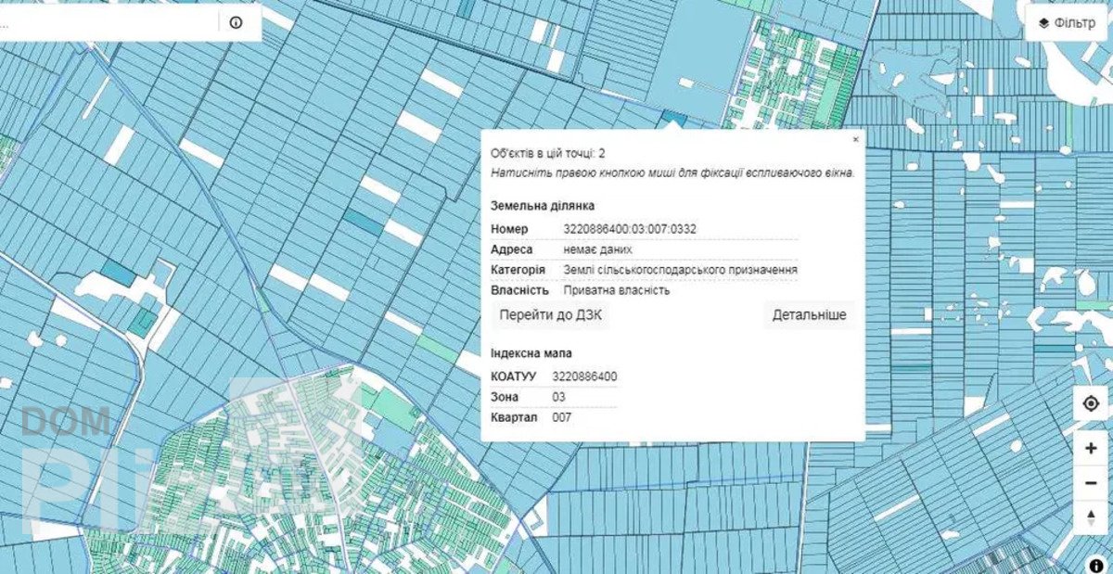Viewport: 1113px width, 574px height.
Task: Close the parcel information popup
Action: [x=855, y=139]
